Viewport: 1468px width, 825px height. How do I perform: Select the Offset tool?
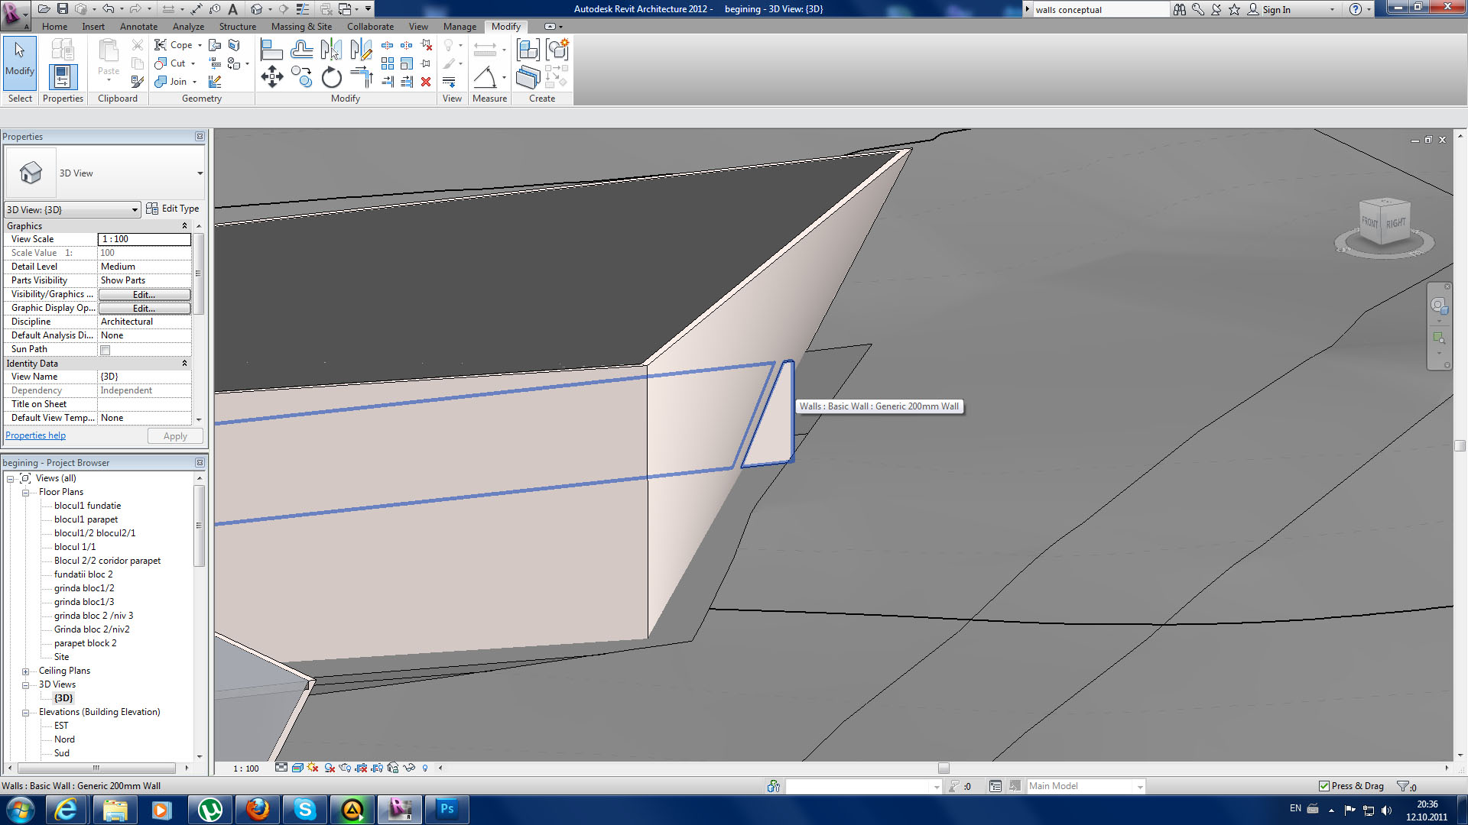[x=301, y=50]
